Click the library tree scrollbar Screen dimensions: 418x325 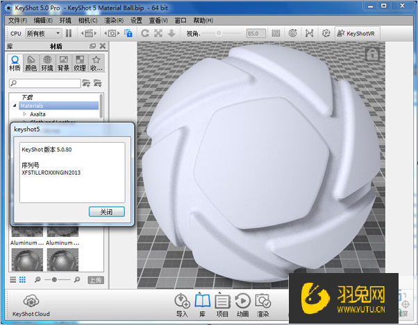click(x=101, y=106)
